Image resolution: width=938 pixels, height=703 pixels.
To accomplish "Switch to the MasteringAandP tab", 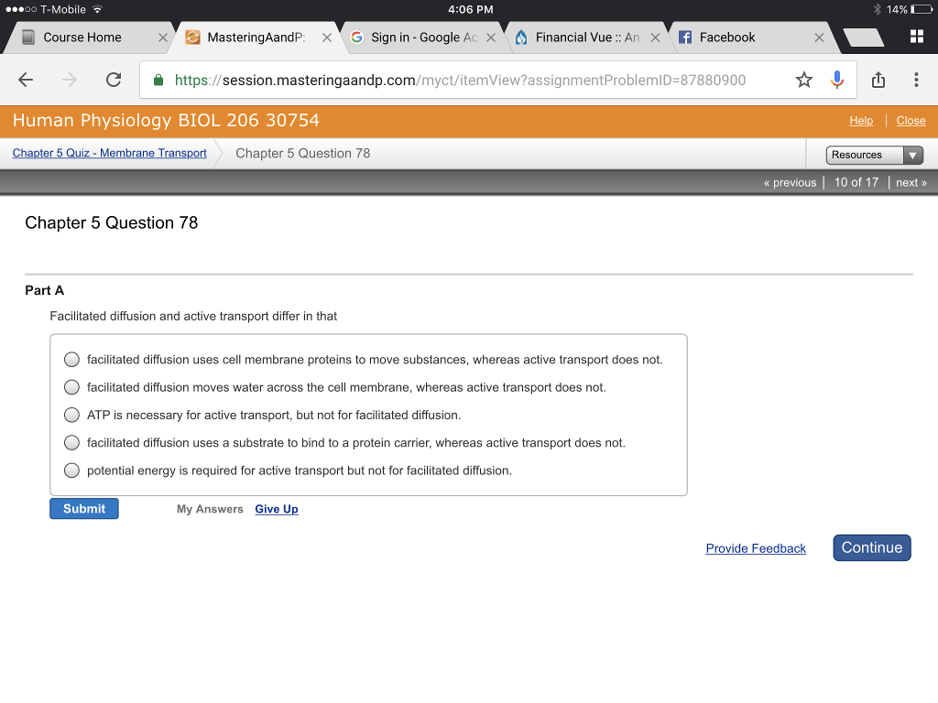I will [x=256, y=38].
